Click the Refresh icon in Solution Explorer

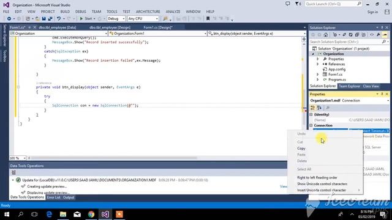coord(350,35)
